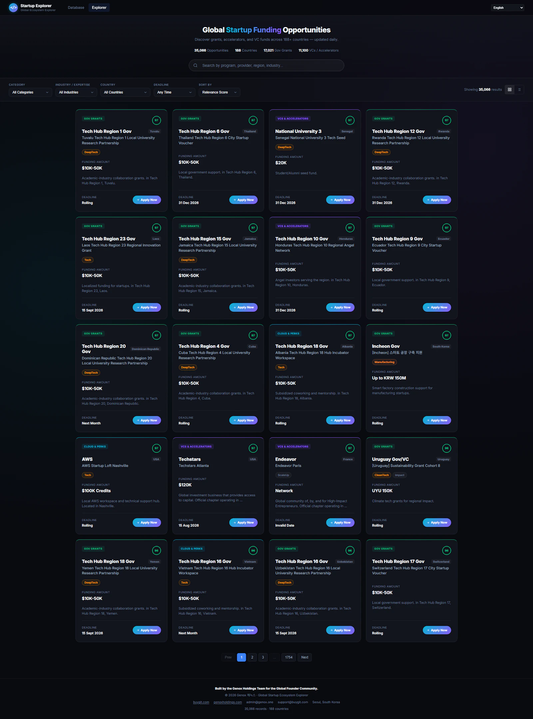Viewport: 533px width, 719px height.
Task: Apply Now for Tech Hub Region 23 Gov
Action: point(147,307)
